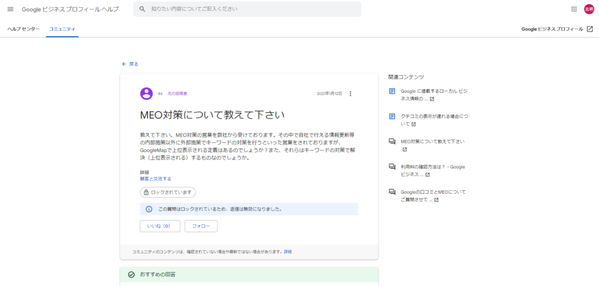Screen dimensions: 599x286
Task: Click the poster name 46
Action: pos(160,93)
